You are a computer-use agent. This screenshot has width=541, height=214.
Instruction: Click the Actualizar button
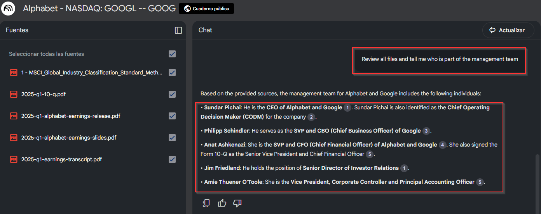pyautogui.click(x=508, y=30)
